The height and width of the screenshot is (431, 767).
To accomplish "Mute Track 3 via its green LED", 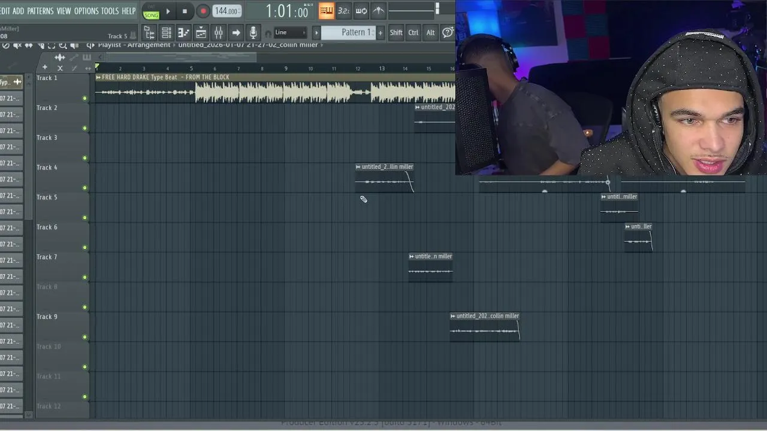I will (x=84, y=158).
